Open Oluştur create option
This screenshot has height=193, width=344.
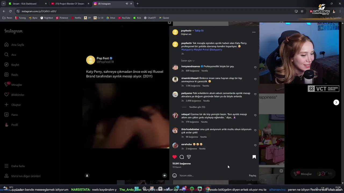pyautogui.click(x=12, y=105)
